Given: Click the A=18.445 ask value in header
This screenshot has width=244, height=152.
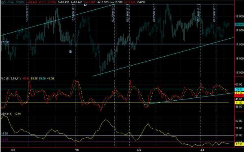Looking at the screenshot, I should point(76,2).
